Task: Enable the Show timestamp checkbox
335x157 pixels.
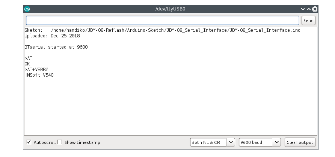Action: (x=60, y=142)
